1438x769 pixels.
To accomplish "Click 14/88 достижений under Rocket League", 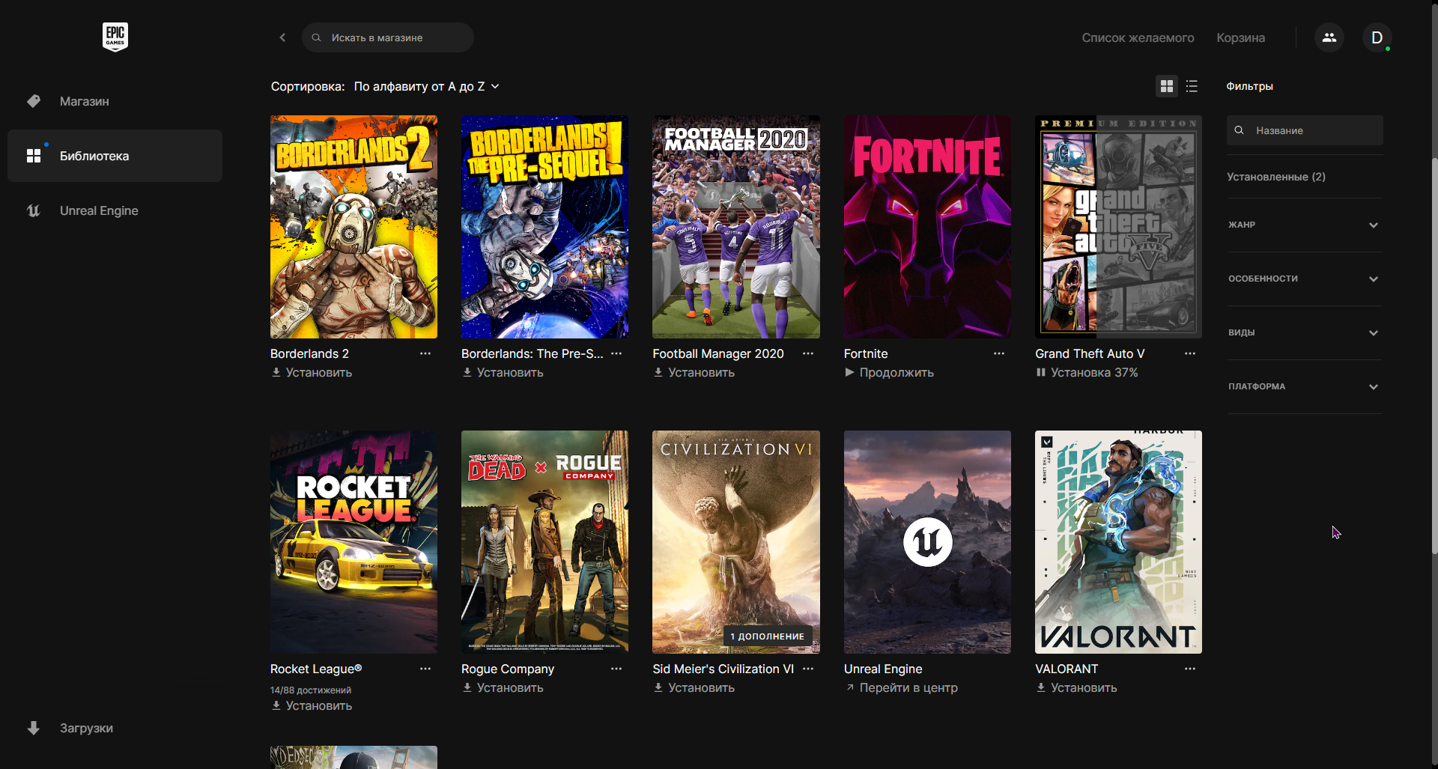I will [311, 690].
